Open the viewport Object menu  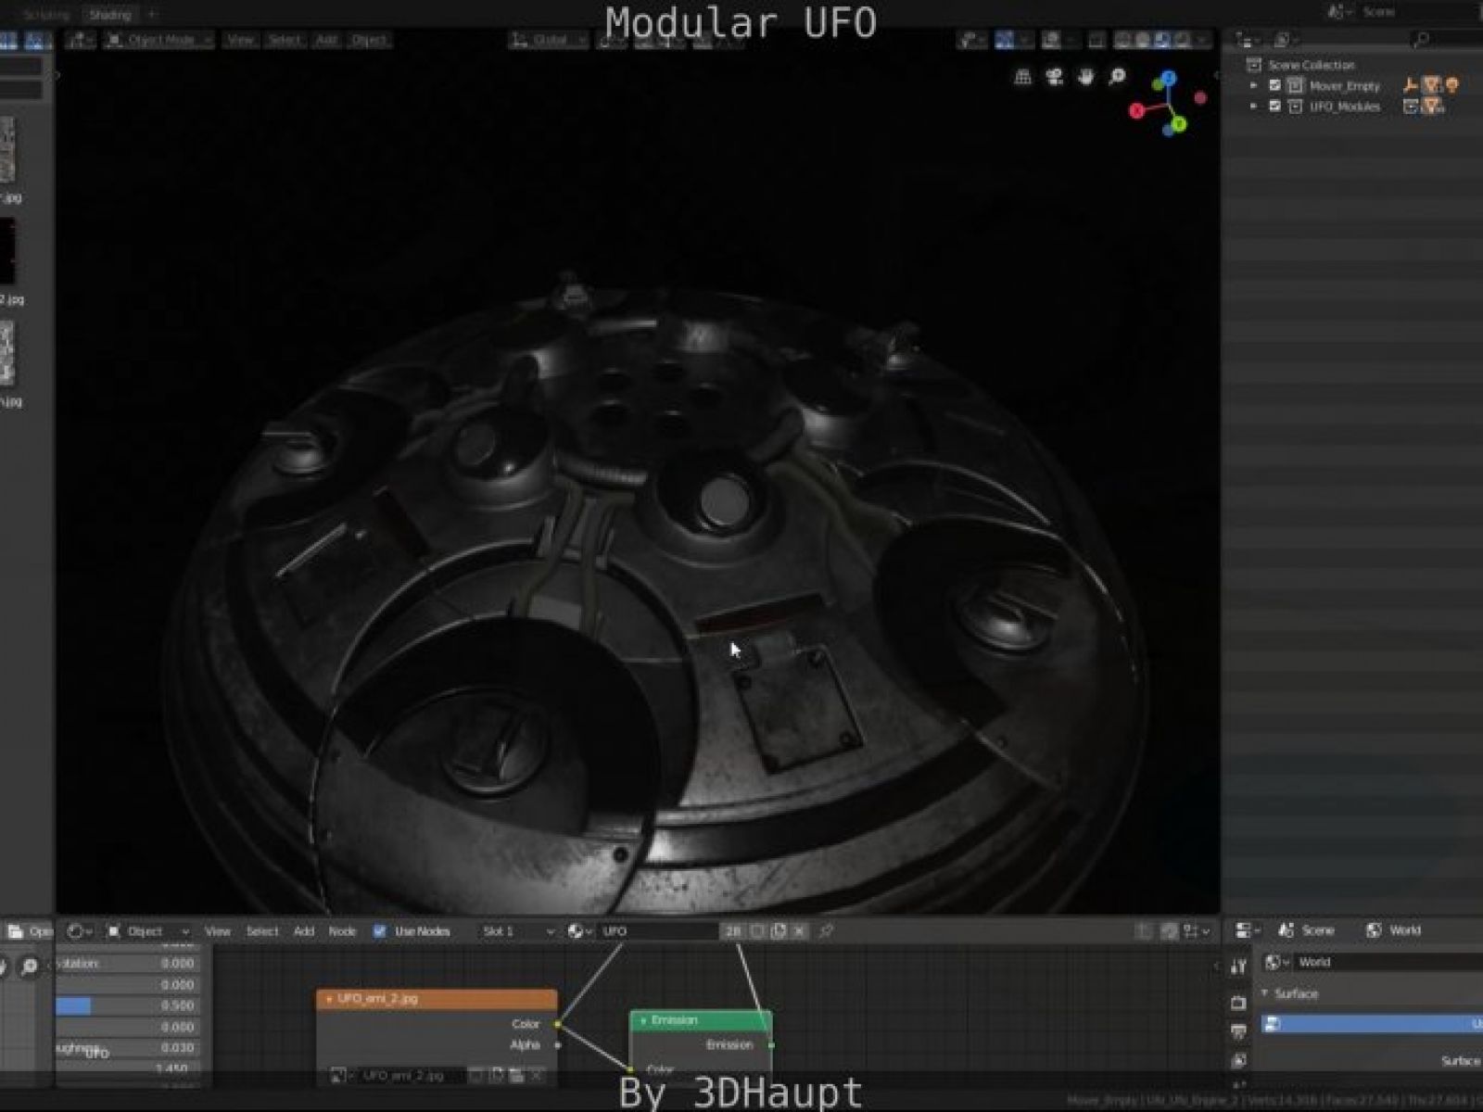(x=369, y=40)
